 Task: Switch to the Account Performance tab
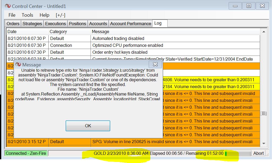point(131,24)
